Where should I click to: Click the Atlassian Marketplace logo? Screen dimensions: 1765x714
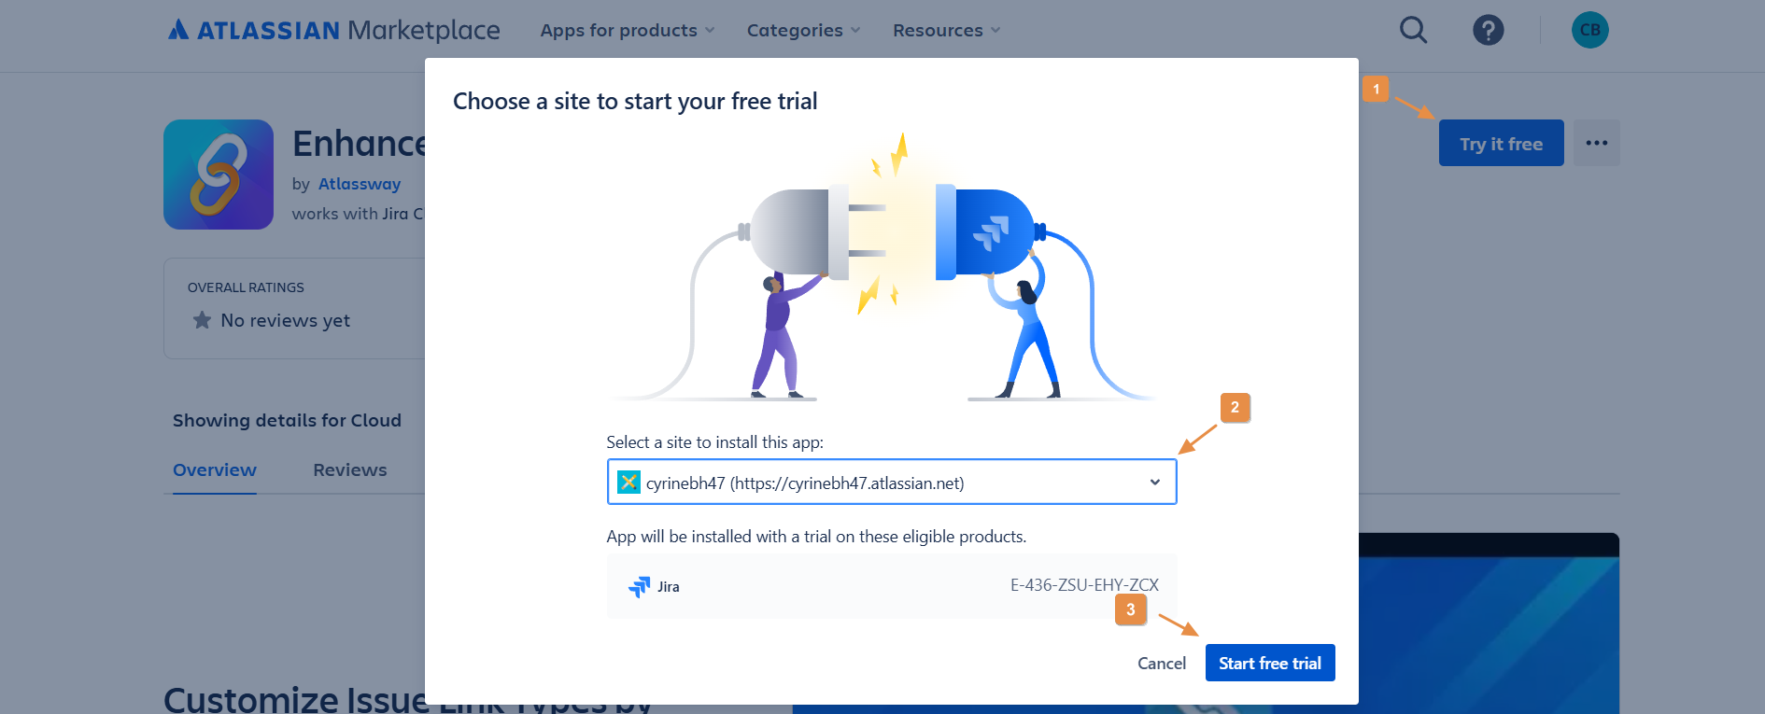pos(334,31)
